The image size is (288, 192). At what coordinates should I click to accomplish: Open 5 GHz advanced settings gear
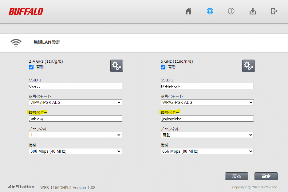tap(248, 66)
